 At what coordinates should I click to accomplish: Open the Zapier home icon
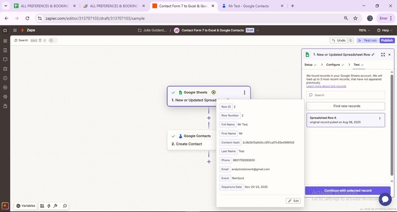tap(5, 30)
